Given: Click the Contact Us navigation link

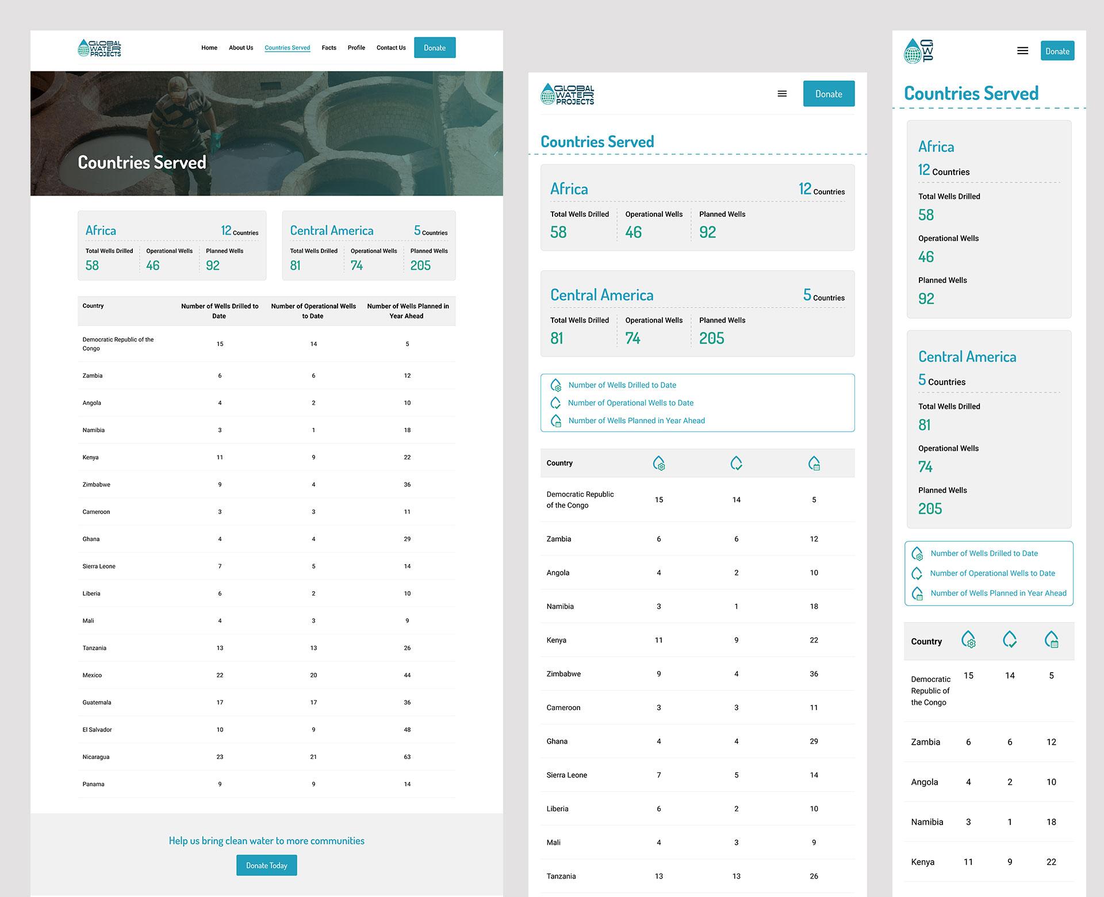Looking at the screenshot, I should pyautogui.click(x=390, y=48).
